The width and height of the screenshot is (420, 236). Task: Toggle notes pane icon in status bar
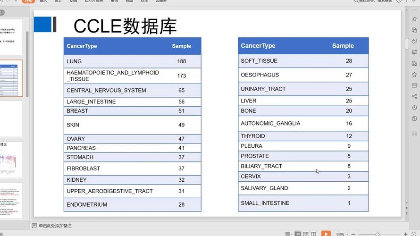tap(288, 234)
